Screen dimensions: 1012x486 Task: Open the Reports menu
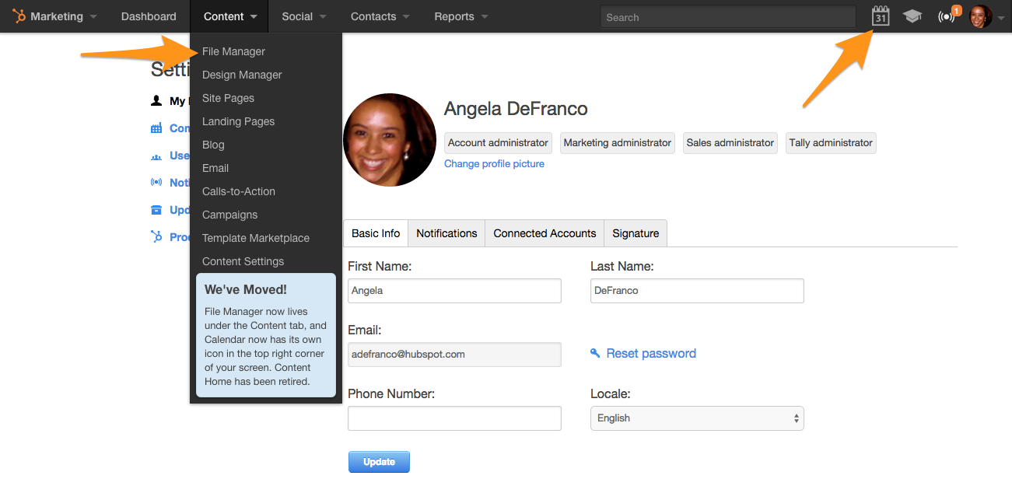[x=461, y=16]
